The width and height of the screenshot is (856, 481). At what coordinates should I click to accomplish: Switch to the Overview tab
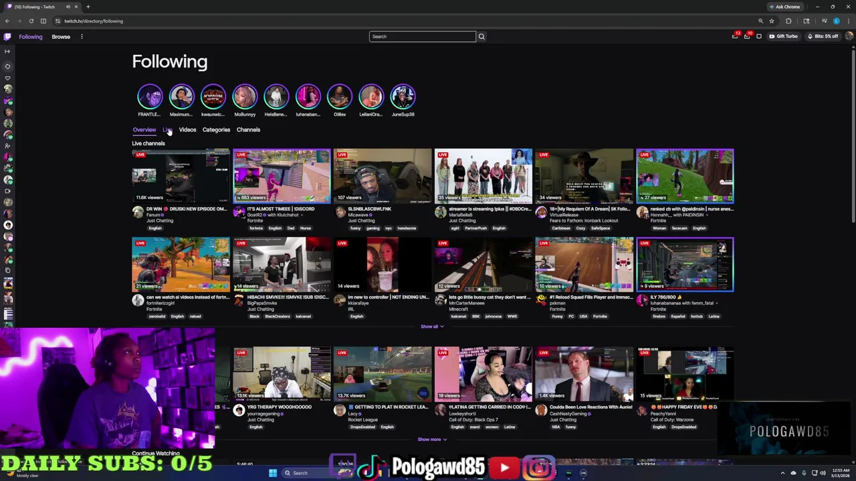click(144, 130)
